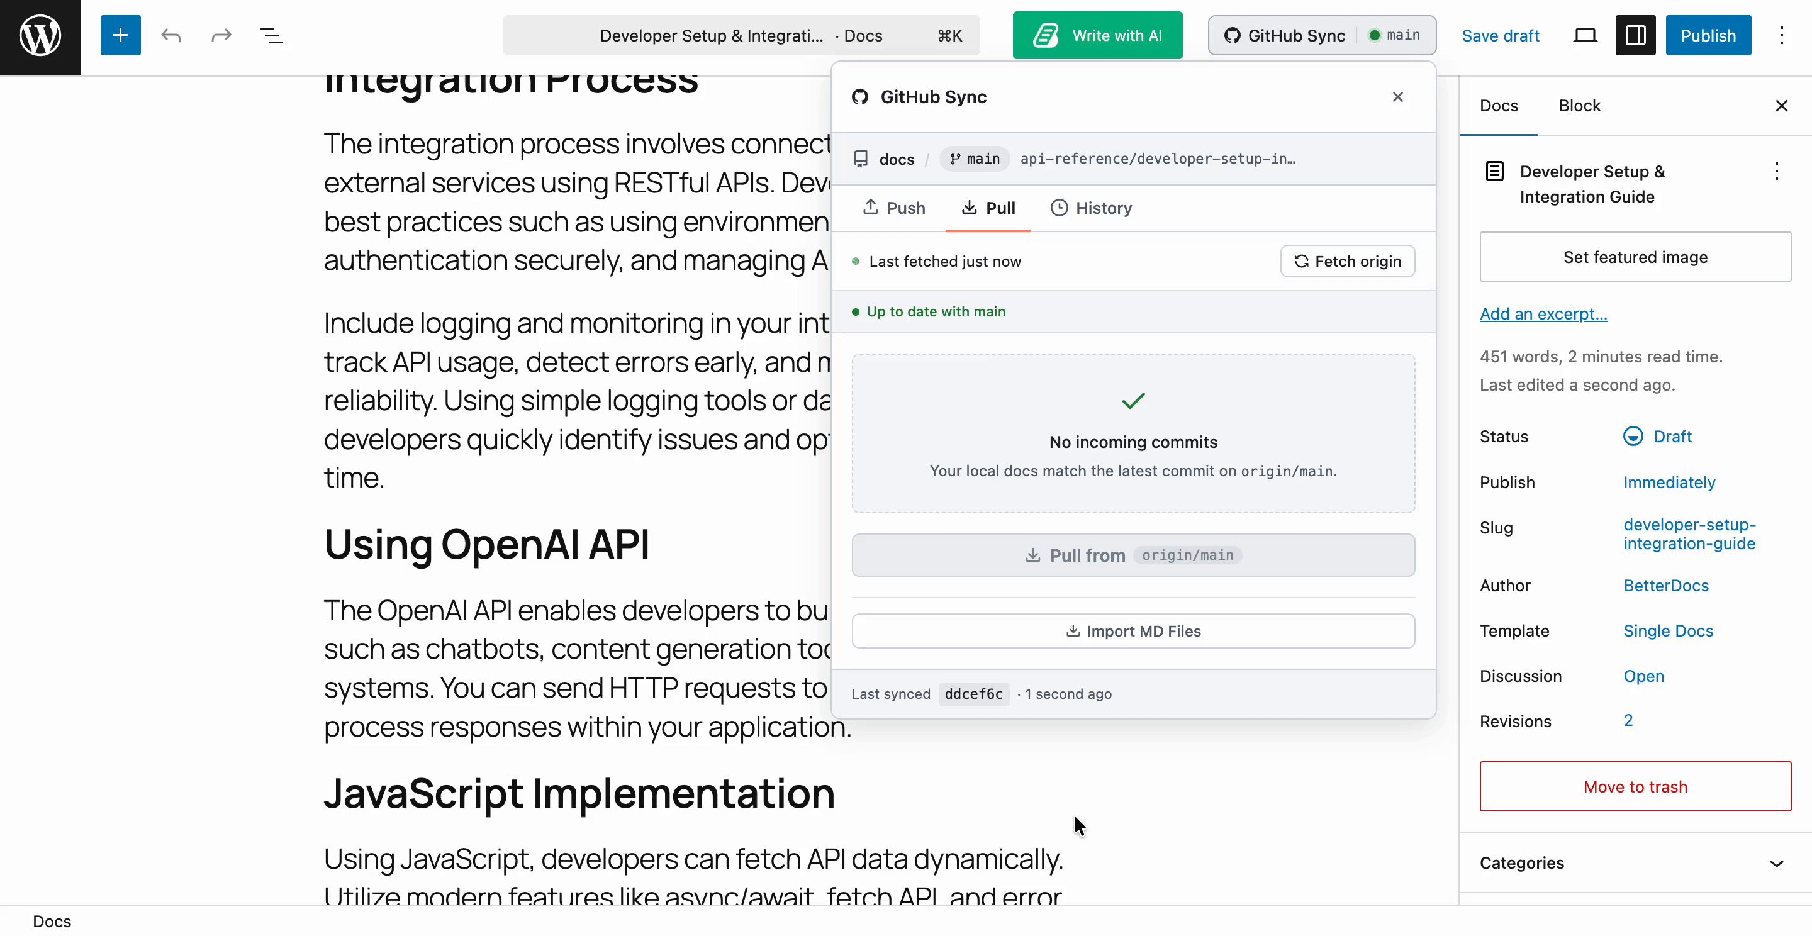Change the Draft status
The width and height of the screenshot is (1812, 936).
point(1657,437)
